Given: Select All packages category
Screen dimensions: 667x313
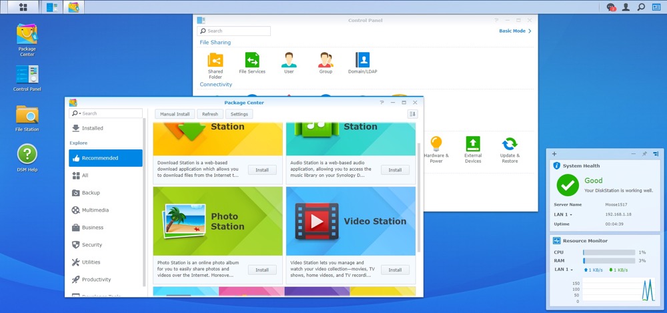Looking at the screenshot, I should pos(105,176).
